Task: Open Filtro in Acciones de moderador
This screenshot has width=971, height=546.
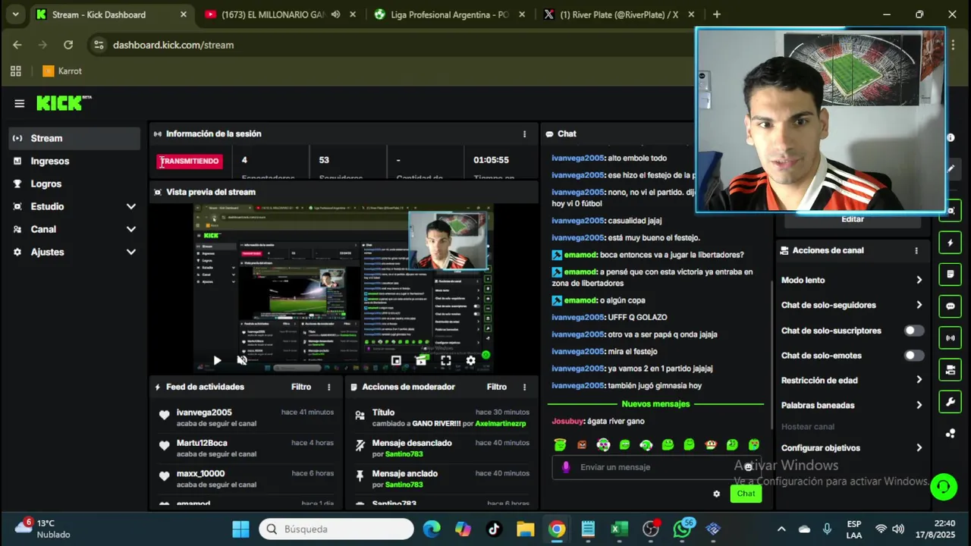Action: pos(497,387)
